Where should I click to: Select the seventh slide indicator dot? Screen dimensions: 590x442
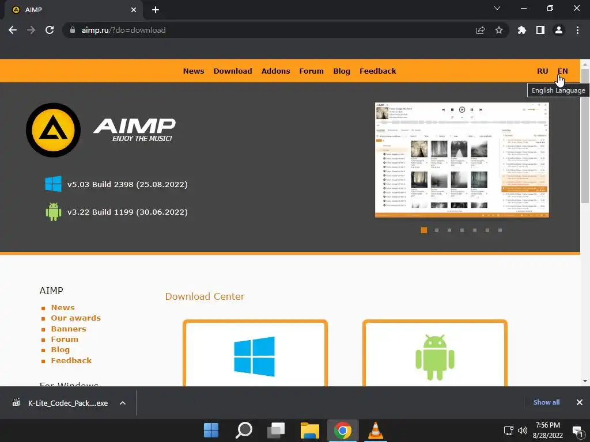click(500, 230)
